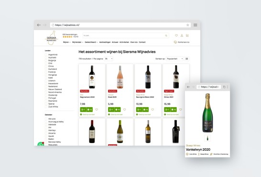Tick the Australië country filter
Screen dimensions: 261x177
tap(46, 57)
